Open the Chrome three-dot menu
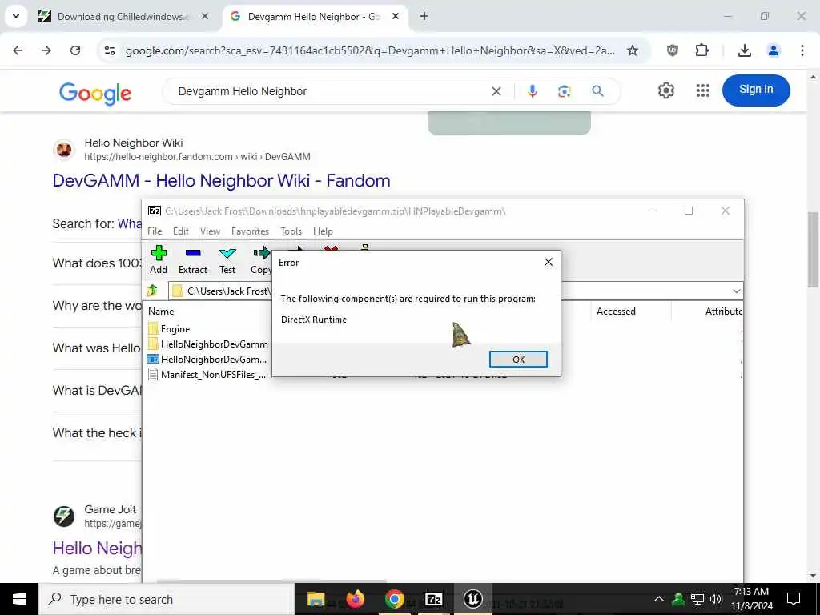The image size is (820, 615). [x=802, y=50]
